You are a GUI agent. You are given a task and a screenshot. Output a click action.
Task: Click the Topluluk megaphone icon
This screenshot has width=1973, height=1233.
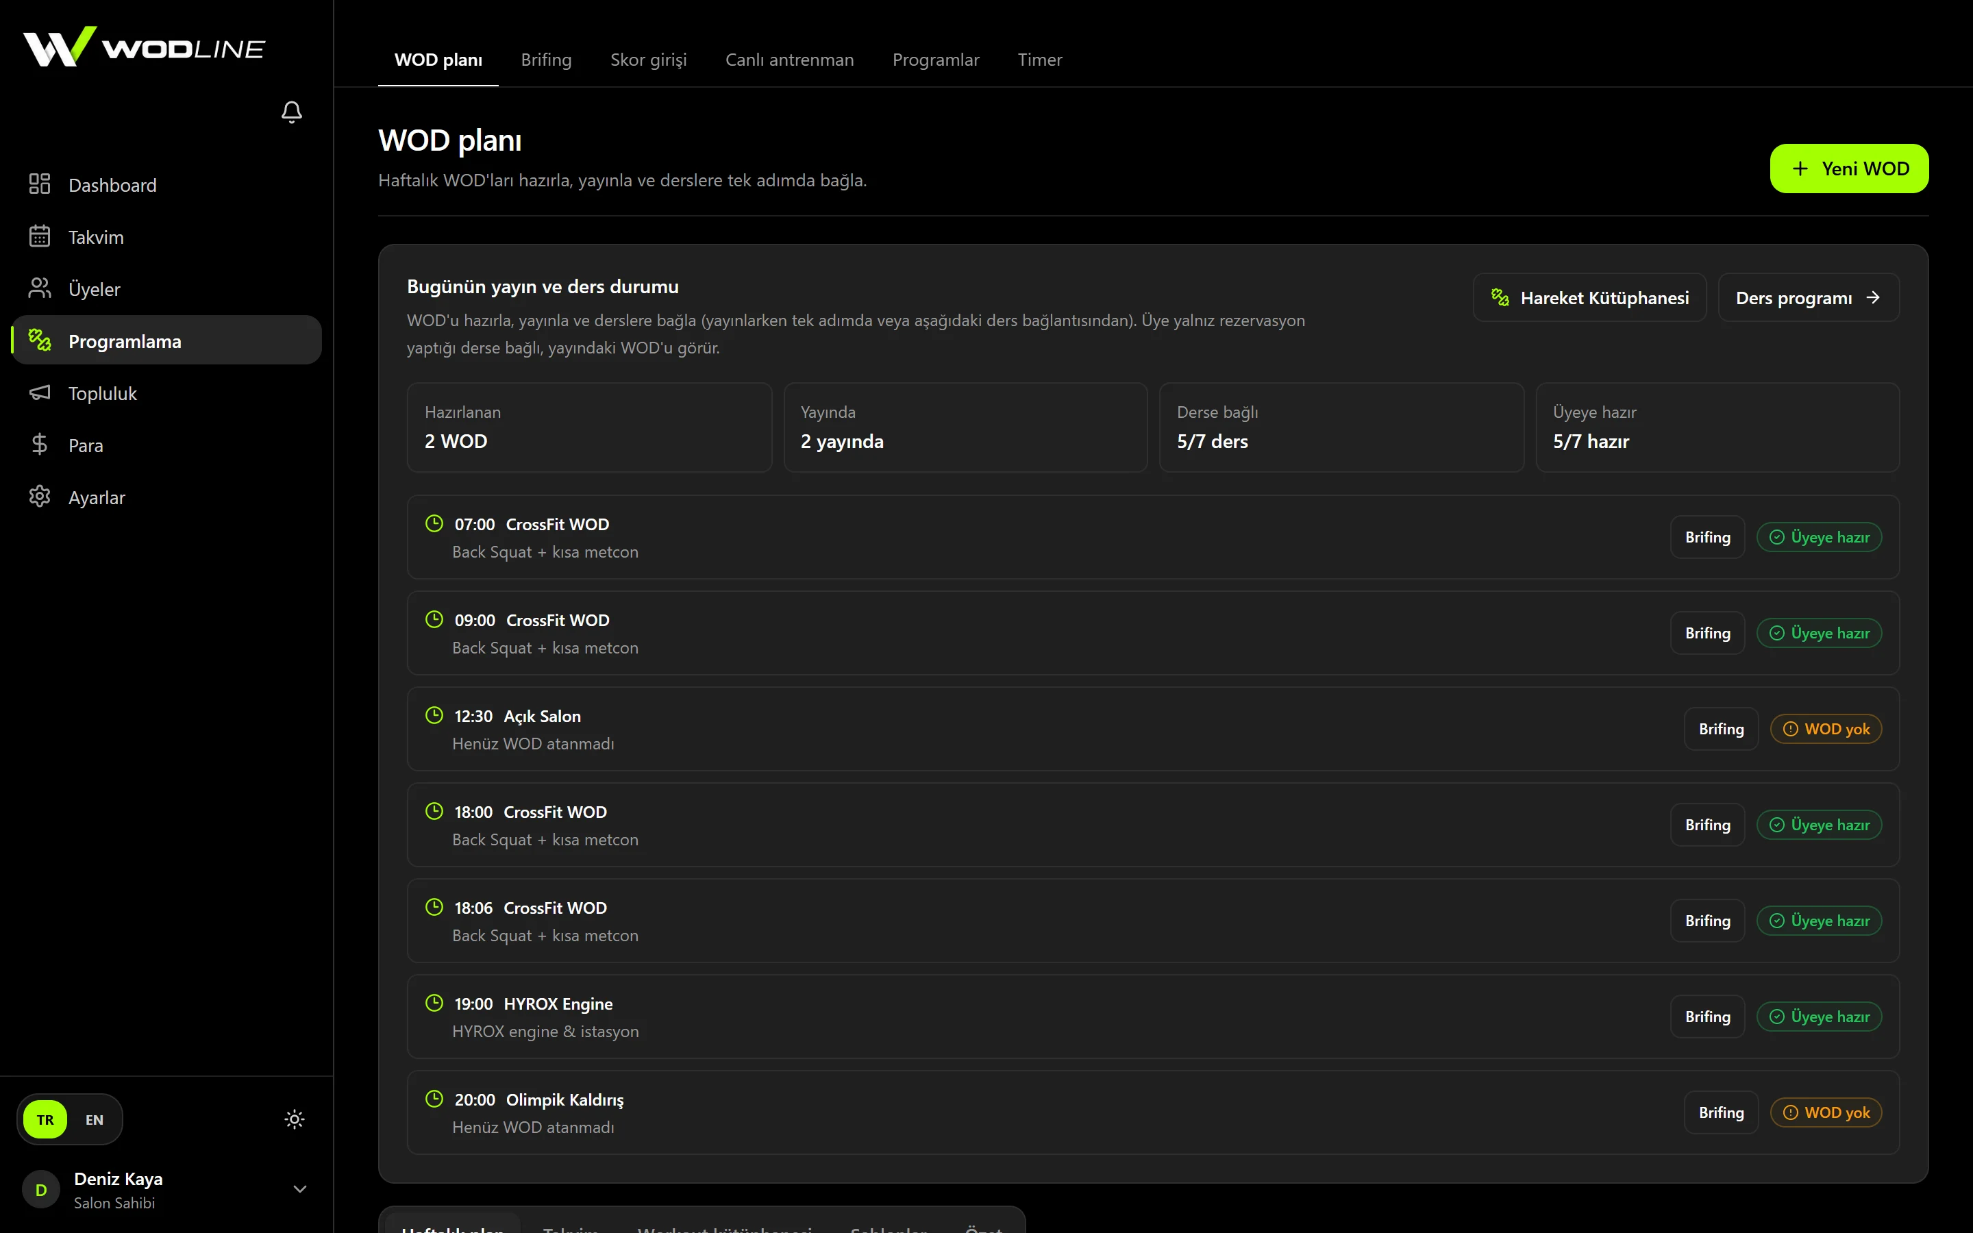click(x=39, y=393)
